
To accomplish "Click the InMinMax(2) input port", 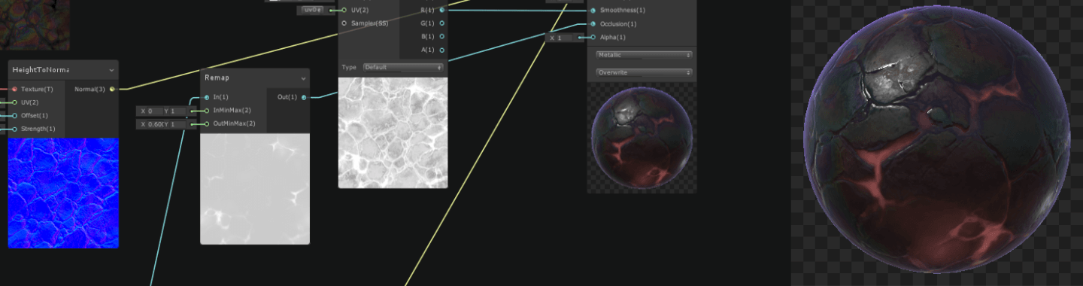I will pyautogui.click(x=207, y=111).
